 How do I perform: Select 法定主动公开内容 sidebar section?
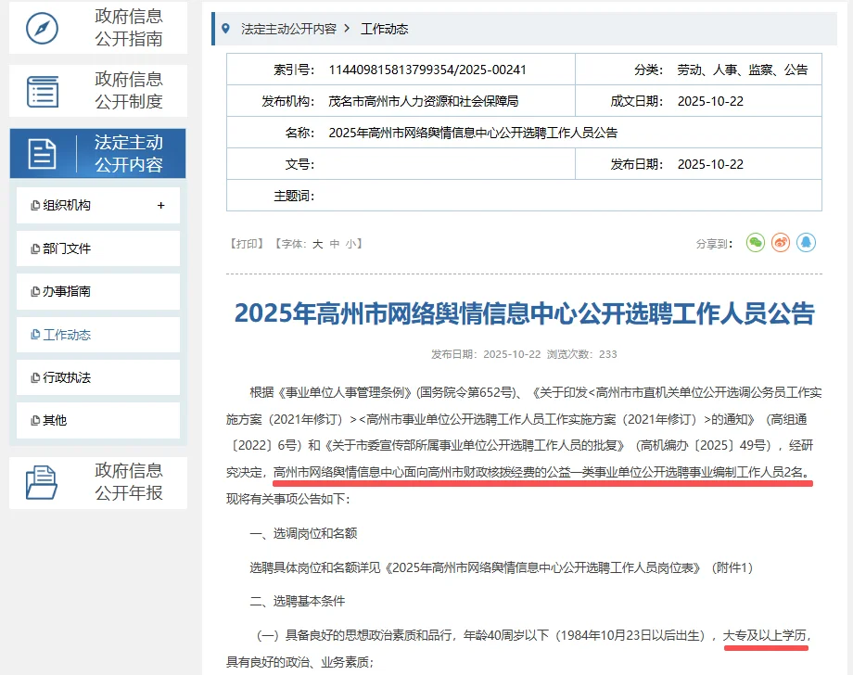click(x=98, y=153)
